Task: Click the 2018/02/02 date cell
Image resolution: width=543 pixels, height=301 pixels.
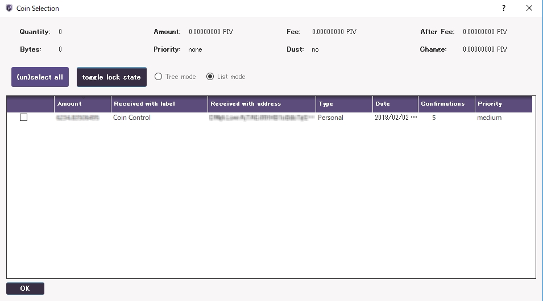Action: (395, 118)
